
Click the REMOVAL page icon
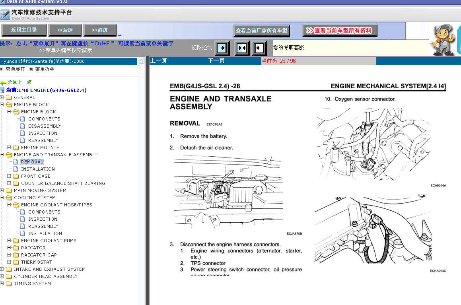16,162
